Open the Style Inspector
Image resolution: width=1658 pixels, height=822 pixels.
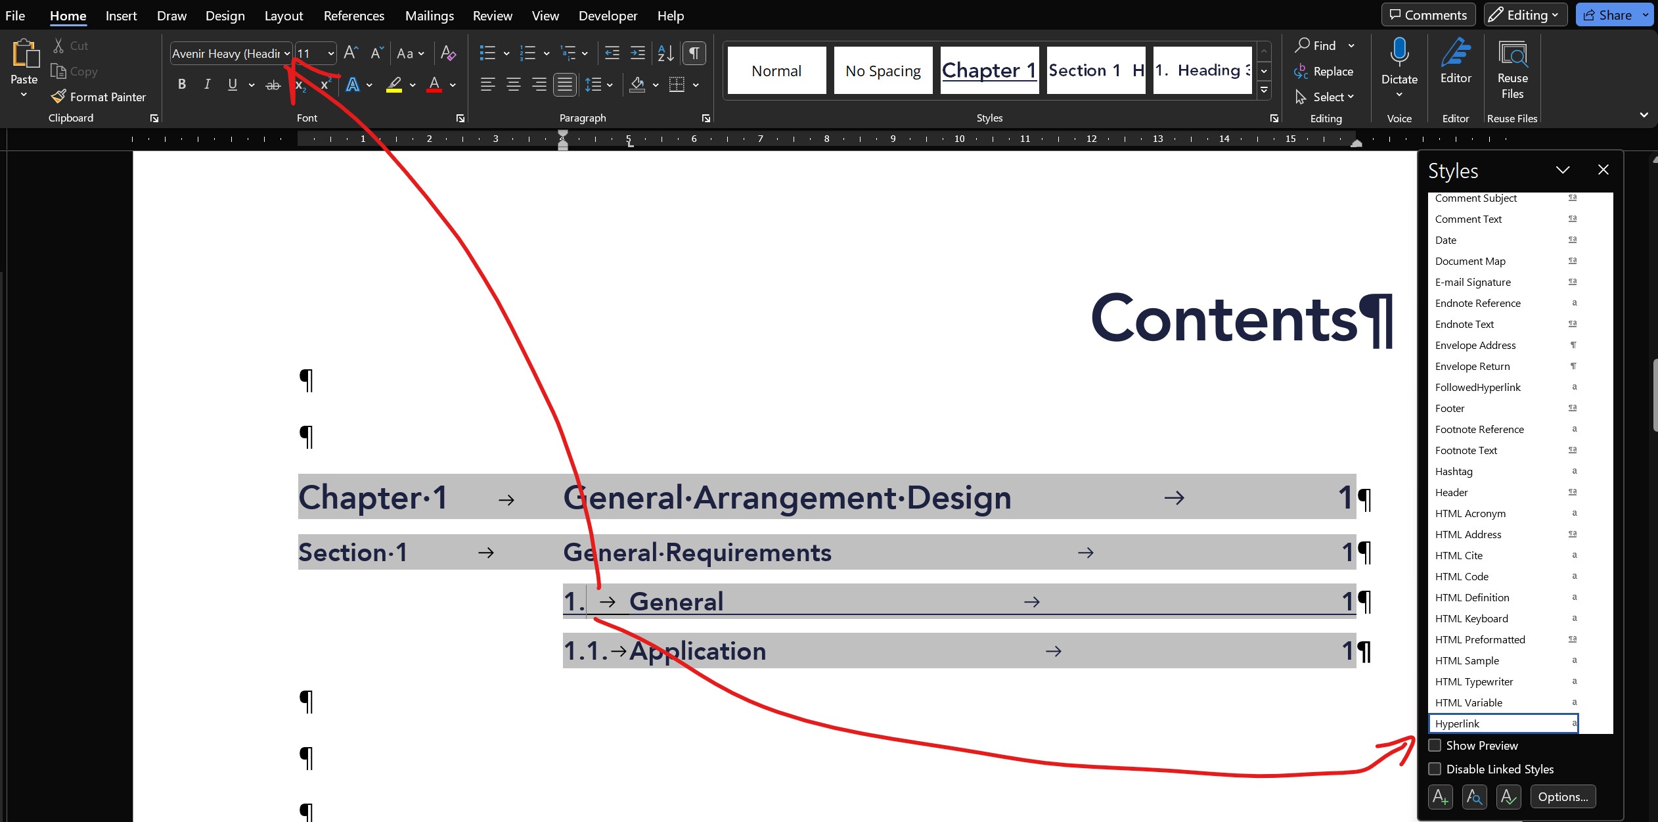(x=1474, y=797)
